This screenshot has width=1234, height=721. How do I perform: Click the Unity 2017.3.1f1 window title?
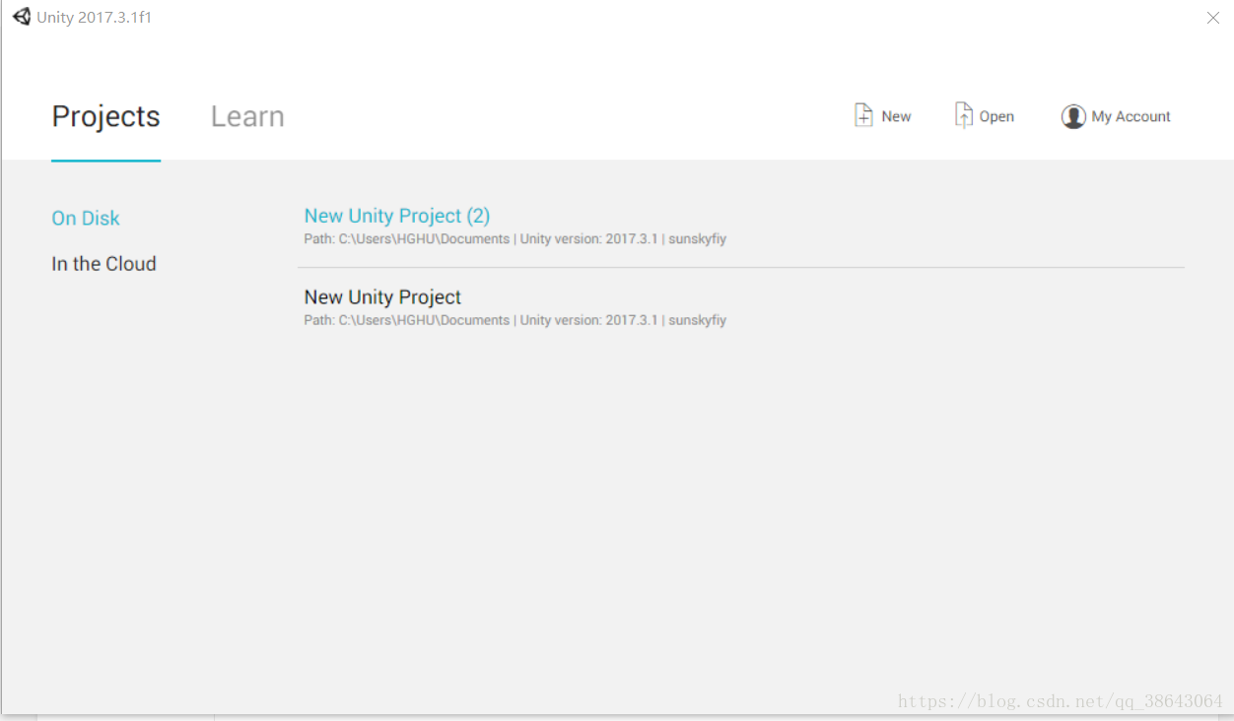pyautogui.click(x=95, y=18)
